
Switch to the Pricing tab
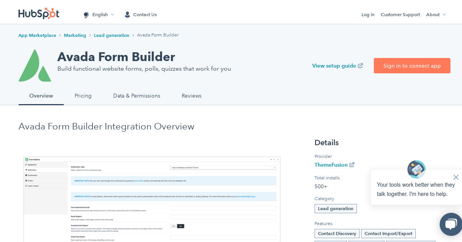pos(83,96)
